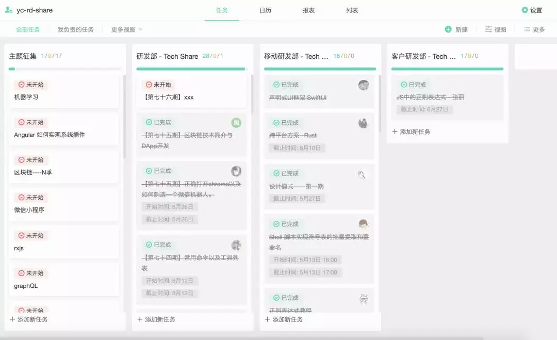This screenshot has width=557, height=340.
Task: Switch to the 列表 tab
Action: tap(352, 10)
